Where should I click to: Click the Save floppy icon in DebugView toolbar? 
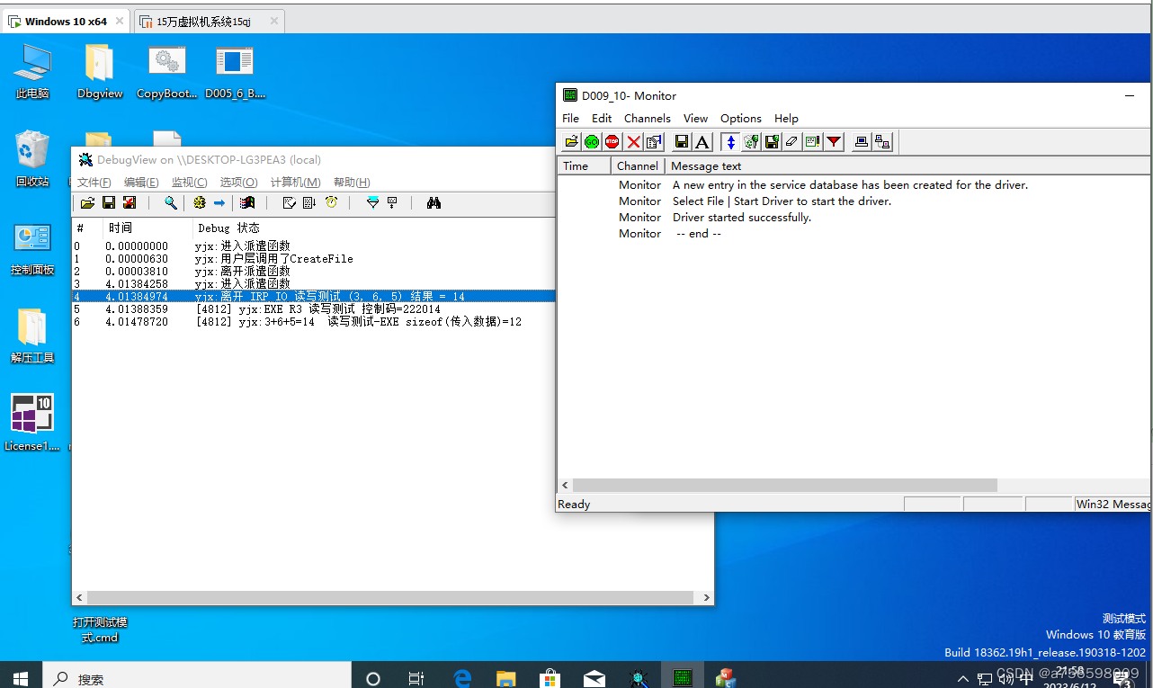(109, 202)
